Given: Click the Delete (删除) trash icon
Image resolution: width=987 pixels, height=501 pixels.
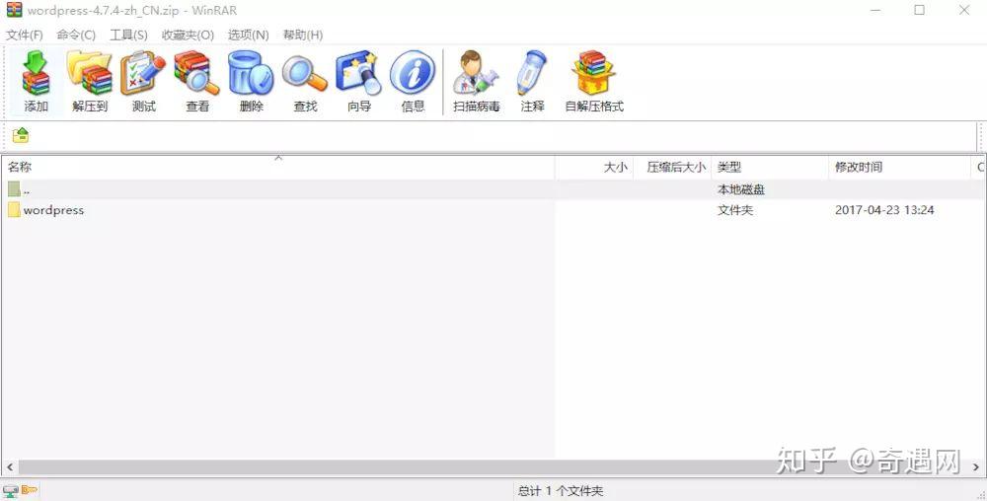Looking at the screenshot, I should pos(251,82).
